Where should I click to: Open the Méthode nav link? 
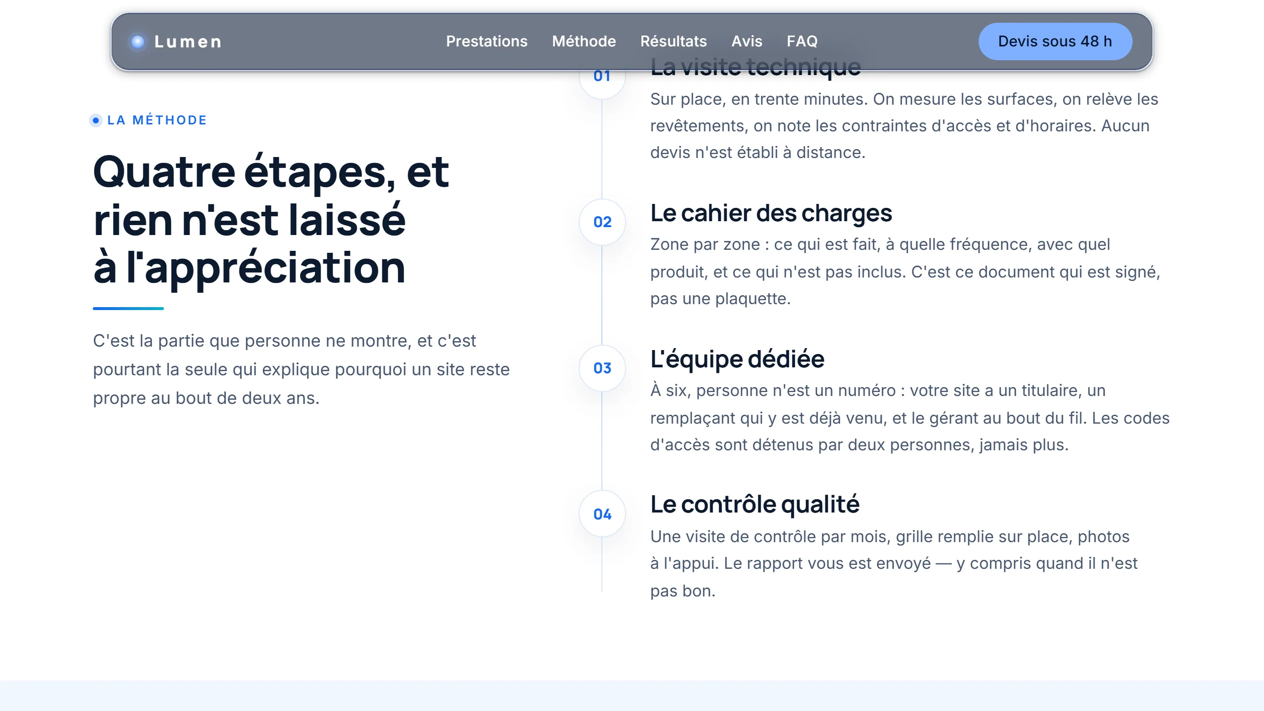(584, 41)
